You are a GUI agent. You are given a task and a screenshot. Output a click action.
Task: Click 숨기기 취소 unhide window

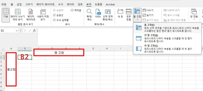coord(150,20)
